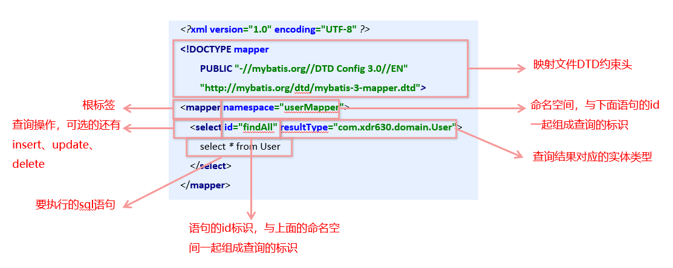
Task: Click the red word "delete"
Action: click(28, 164)
